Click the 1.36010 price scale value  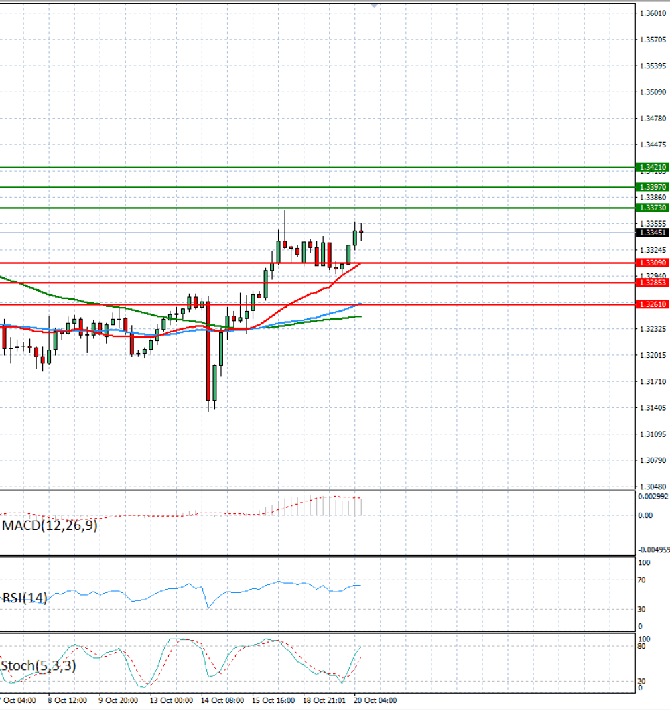click(653, 13)
